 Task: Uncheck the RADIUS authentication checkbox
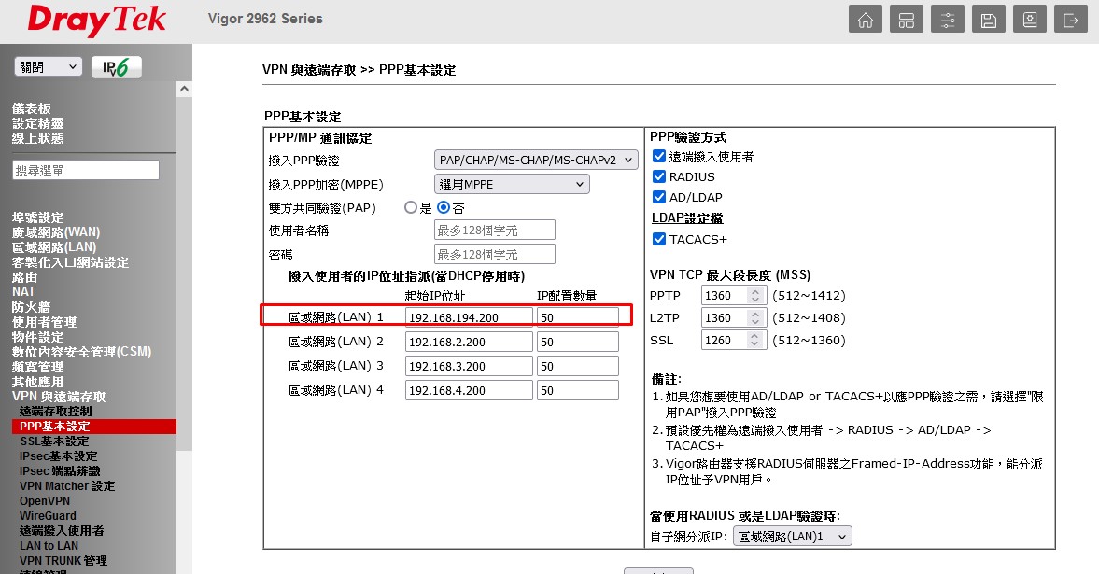point(659,176)
